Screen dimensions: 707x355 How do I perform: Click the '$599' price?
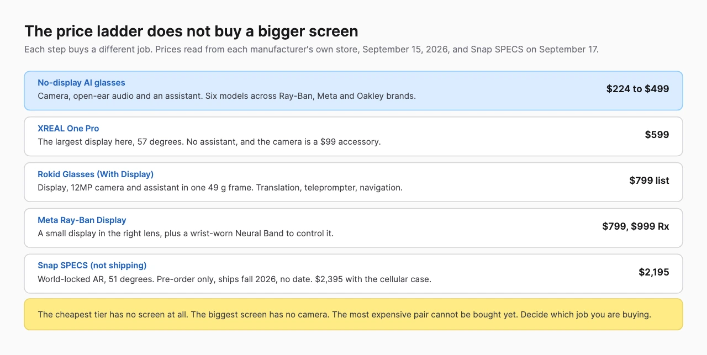coord(657,135)
